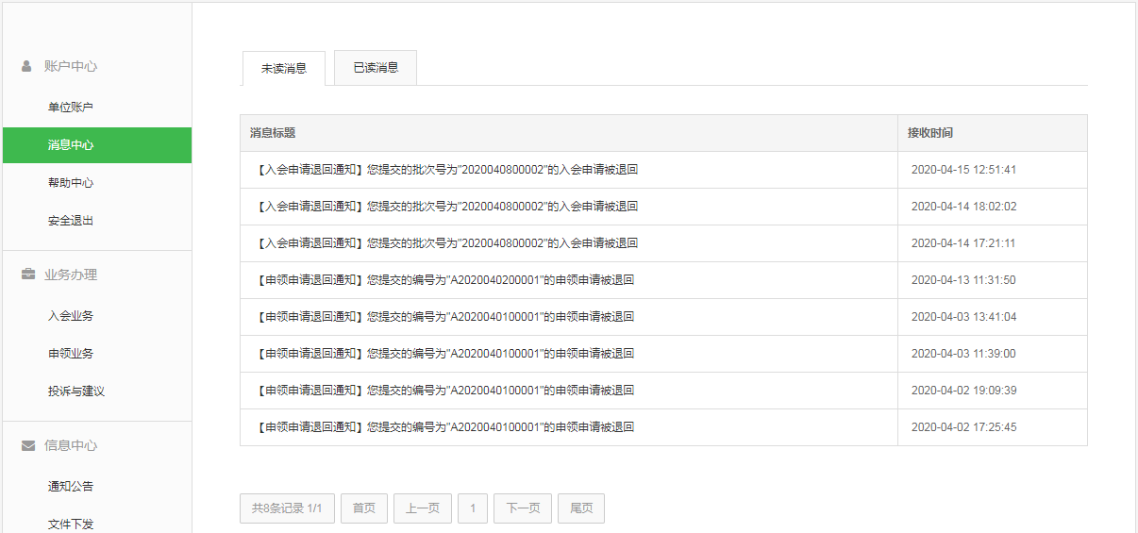Viewport: 1138px width, 533px height.
Task: Click the 上一页 button
Action: click(x=423, y=508)
